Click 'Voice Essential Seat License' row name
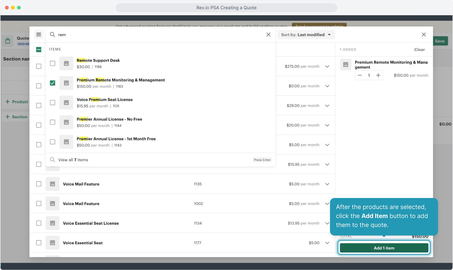This screenshot has height=270, width=453. [x=91, y=223]
